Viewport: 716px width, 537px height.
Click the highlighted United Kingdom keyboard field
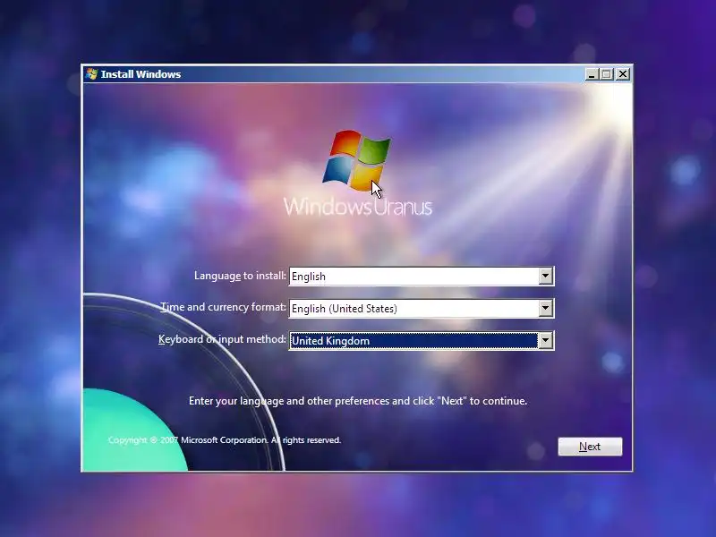pos(422,341)
